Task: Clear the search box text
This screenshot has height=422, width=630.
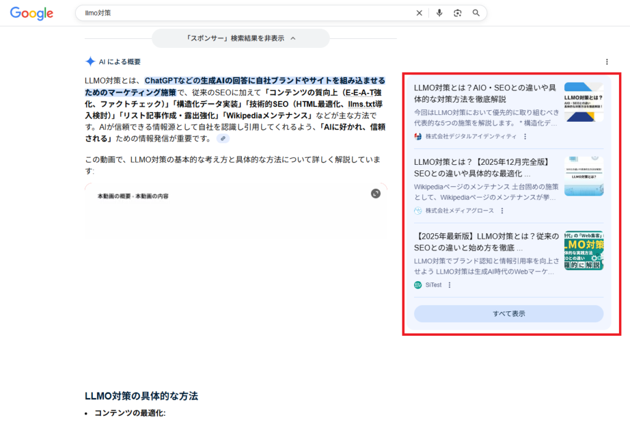Action: pos(419,13)
